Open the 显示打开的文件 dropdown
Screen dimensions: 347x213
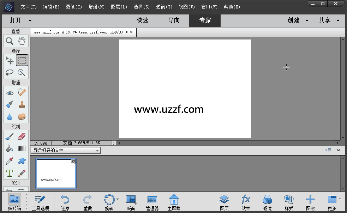click(66, 151)
